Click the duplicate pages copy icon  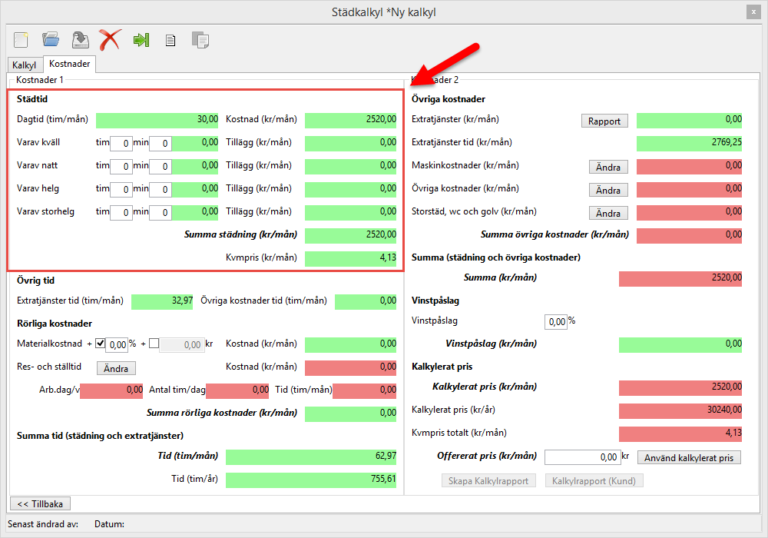click(200, 40)
